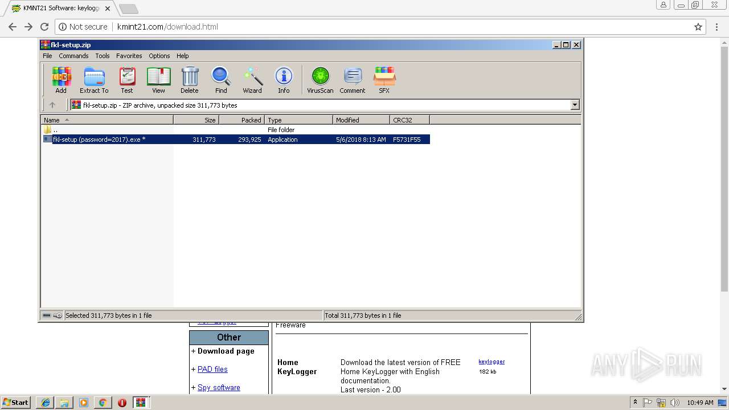Open the Wizard wand icon

click(x=252, y=80)
